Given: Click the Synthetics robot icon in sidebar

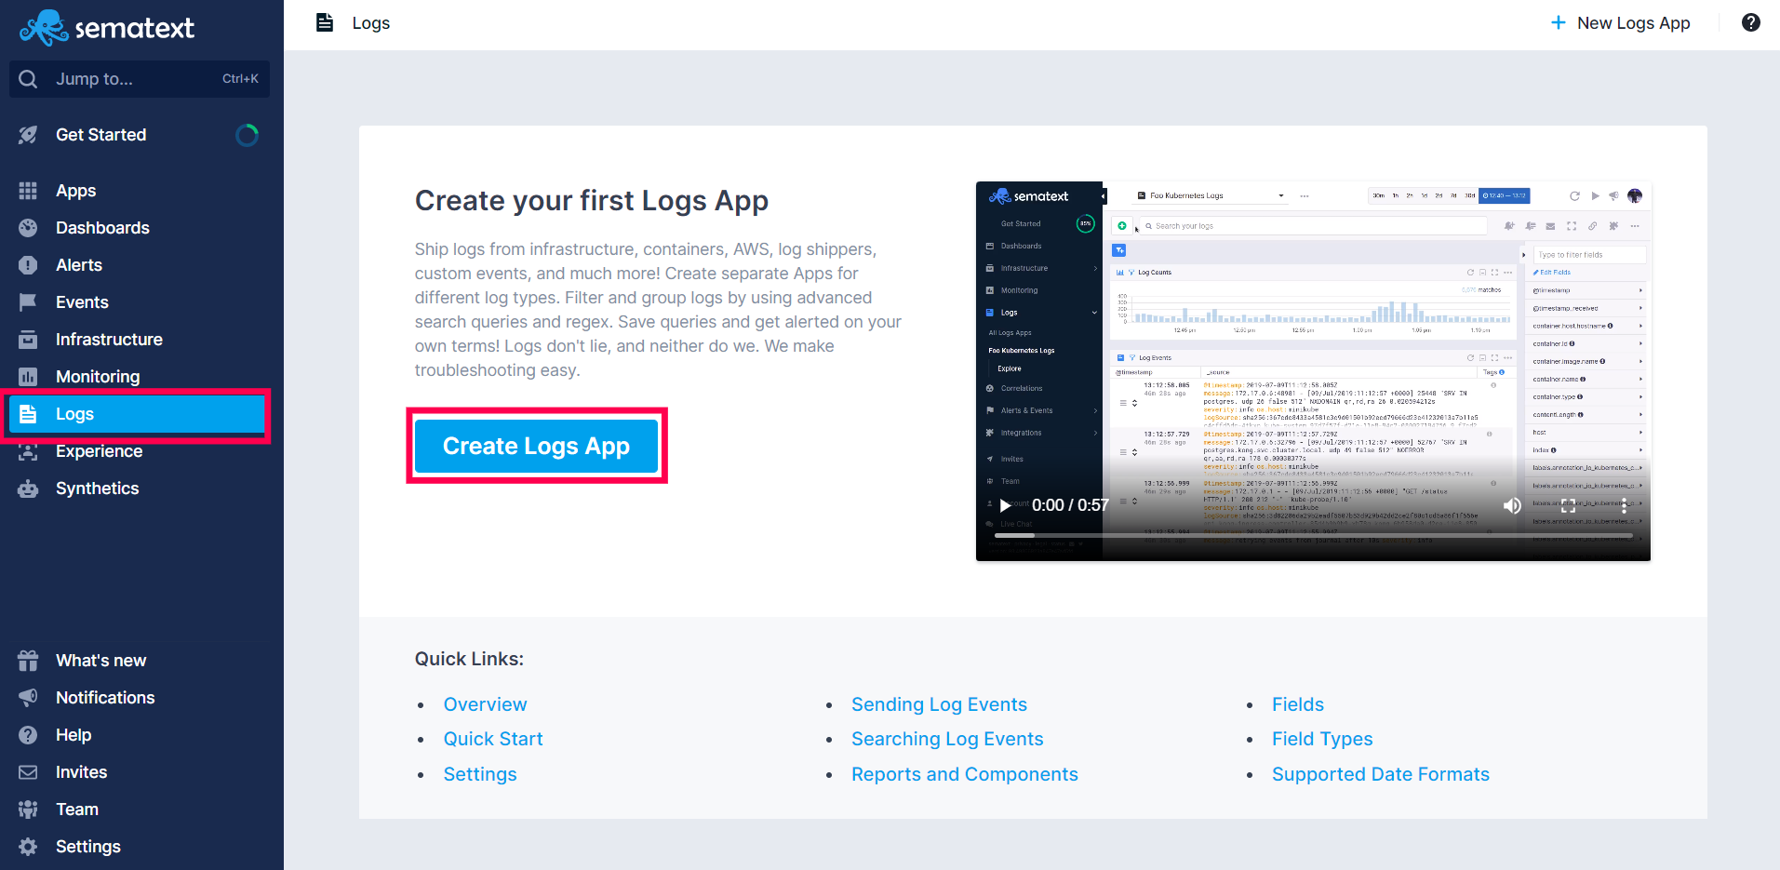Looking at the screenshot, I should coord(28,489).
